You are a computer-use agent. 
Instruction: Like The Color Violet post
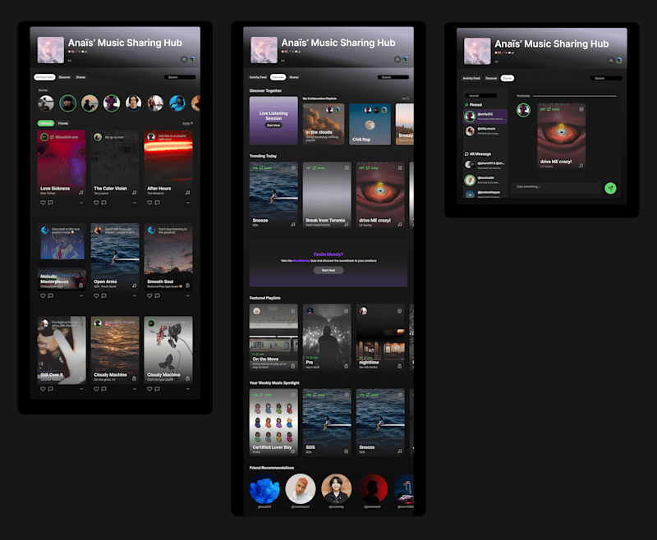(x=96, y=203)
